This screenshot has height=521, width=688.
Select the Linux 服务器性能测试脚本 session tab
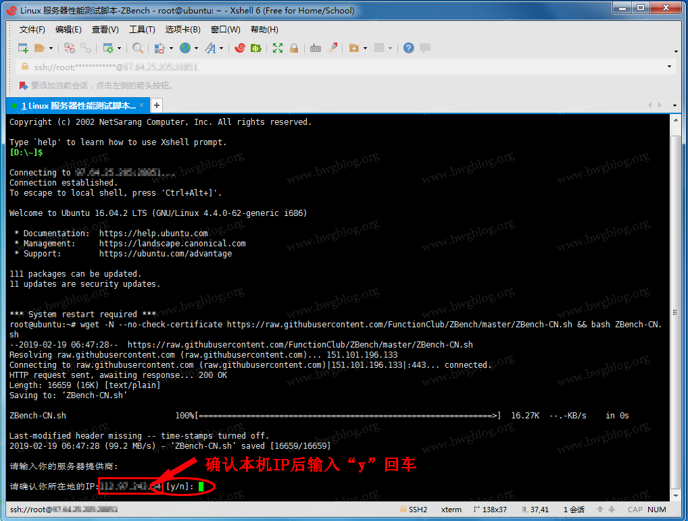pyautogui.click(x=78, y=105)
